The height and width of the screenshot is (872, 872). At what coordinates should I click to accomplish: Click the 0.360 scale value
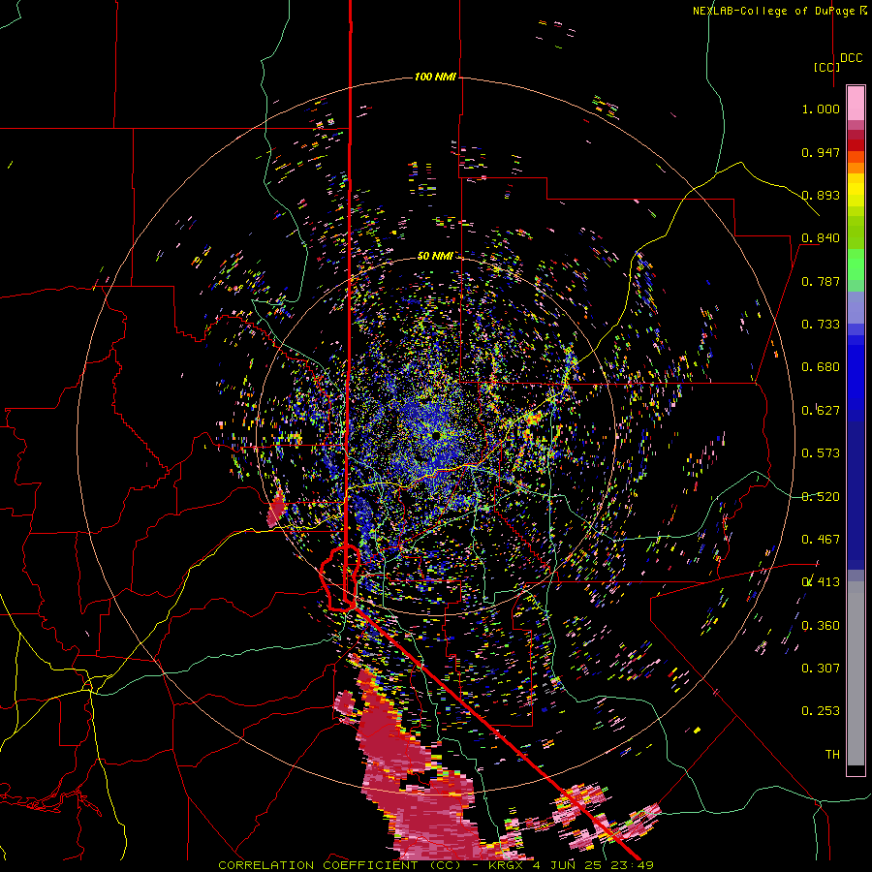[x=821, y=626]
